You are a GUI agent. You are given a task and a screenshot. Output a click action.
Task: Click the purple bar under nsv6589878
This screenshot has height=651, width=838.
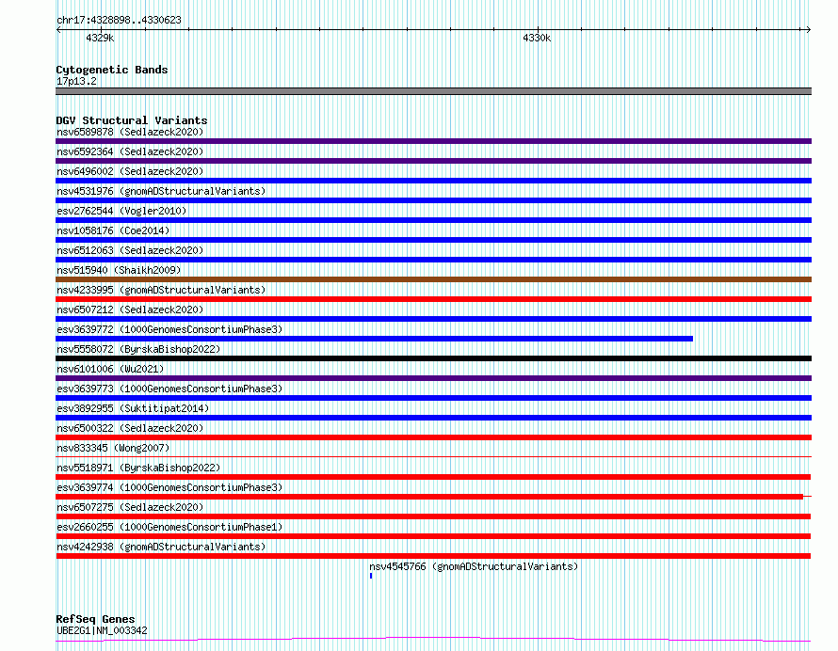[x=433, y=141]
